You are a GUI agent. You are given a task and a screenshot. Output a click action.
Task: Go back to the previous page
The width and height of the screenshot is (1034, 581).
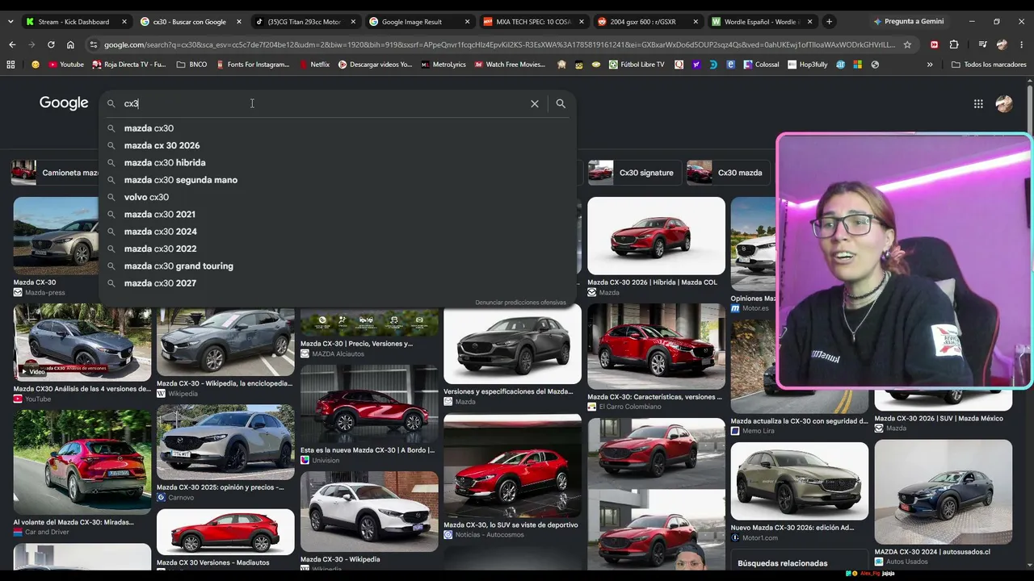12,44
